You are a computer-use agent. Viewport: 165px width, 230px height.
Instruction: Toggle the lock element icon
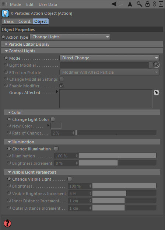[x=147, y=4]
